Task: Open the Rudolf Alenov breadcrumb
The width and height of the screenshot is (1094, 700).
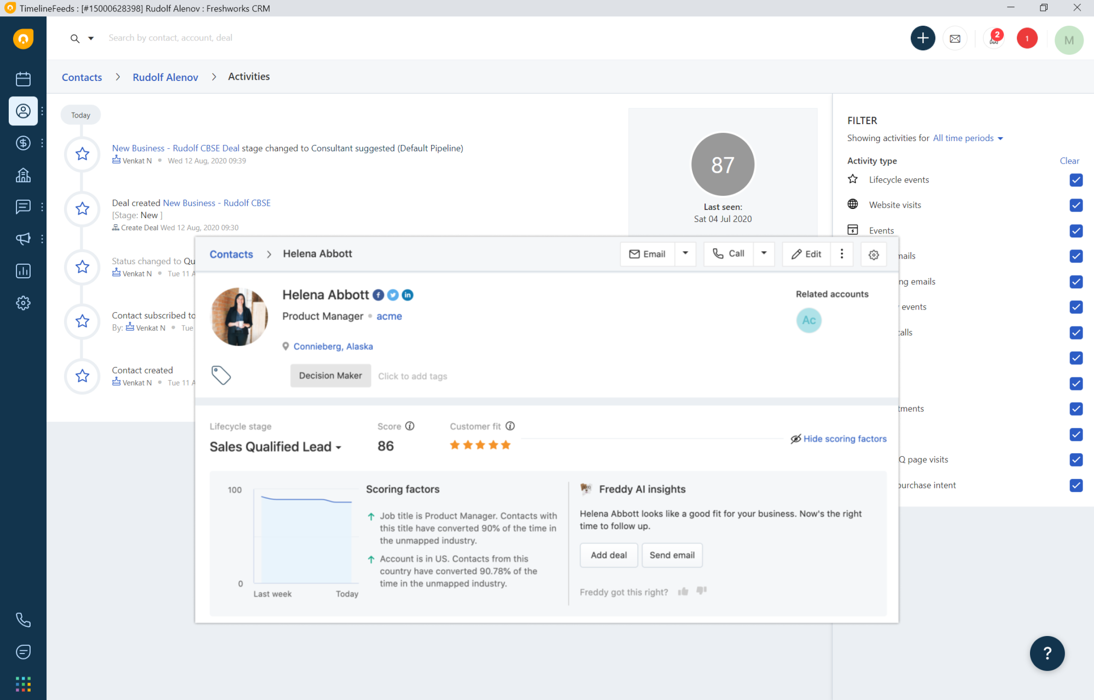Action: pyautogui.click(x=165, y=77)
